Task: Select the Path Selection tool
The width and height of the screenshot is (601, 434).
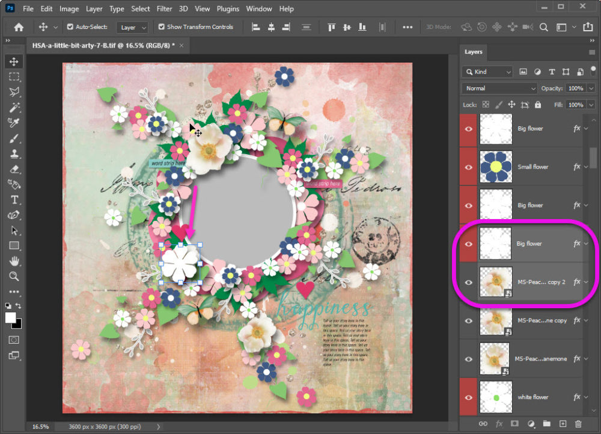Action: coord(14,231)
